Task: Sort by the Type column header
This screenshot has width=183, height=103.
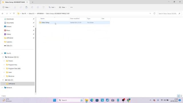Action: point(89,19)
